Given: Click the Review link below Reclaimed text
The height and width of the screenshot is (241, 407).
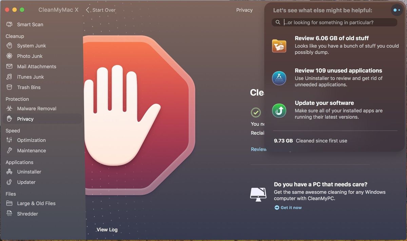Looking at the screenshot, I should [x=258, y=149].
